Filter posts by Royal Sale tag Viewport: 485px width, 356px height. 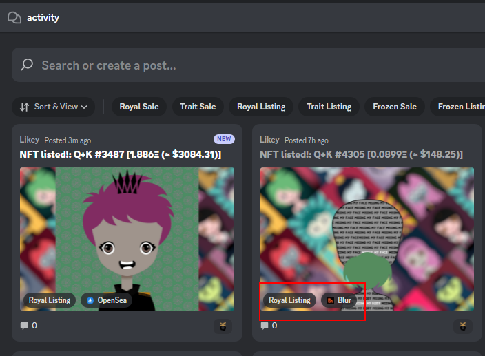coord(139,107)
